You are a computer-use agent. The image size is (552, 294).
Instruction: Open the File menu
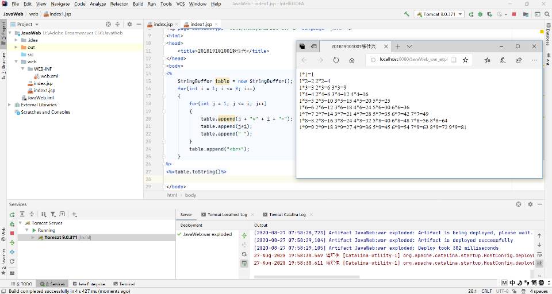(15, 4)
